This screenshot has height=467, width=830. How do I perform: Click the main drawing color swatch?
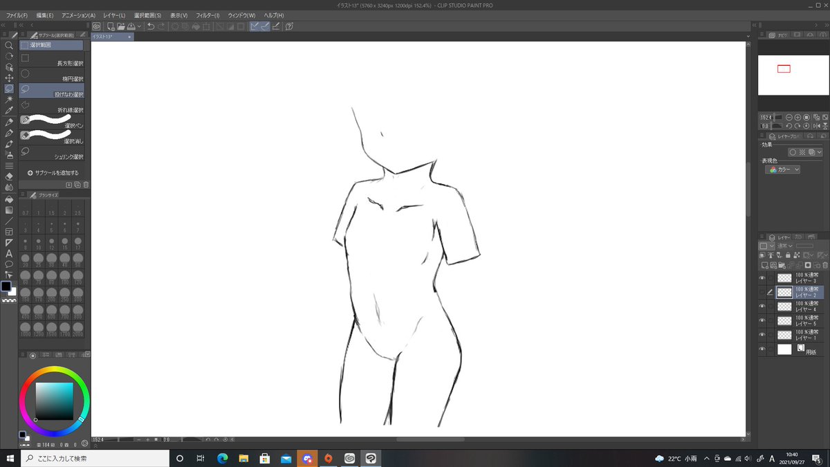point(6,286)
